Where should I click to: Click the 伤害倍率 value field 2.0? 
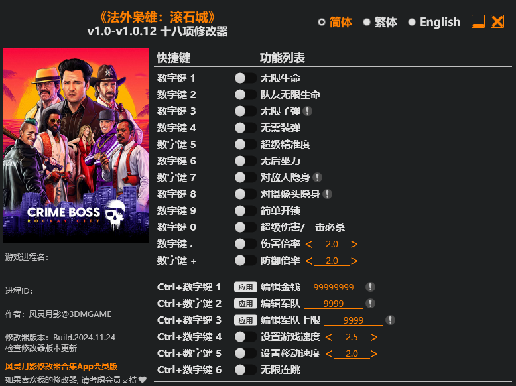point(332,244)
